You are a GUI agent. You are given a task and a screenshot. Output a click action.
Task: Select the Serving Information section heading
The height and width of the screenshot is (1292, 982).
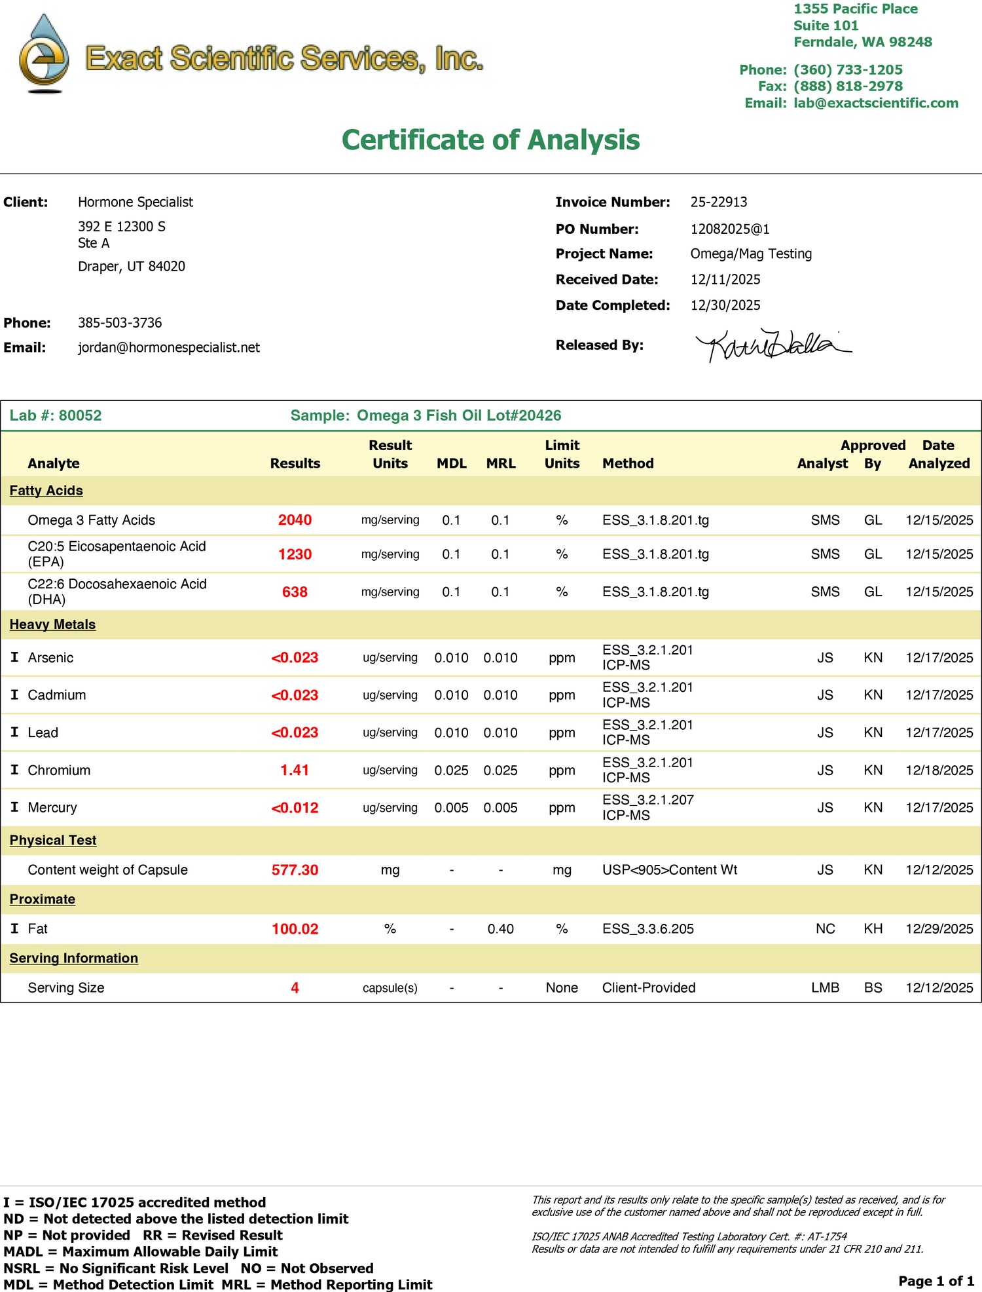73,958
